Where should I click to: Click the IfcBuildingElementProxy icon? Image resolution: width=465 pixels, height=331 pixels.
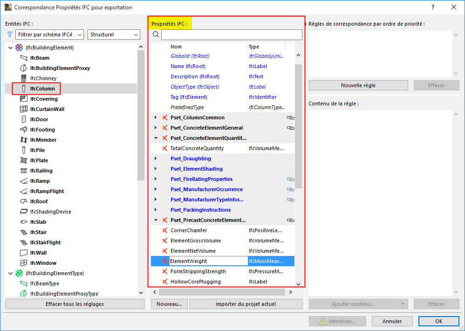coord(24,68)
